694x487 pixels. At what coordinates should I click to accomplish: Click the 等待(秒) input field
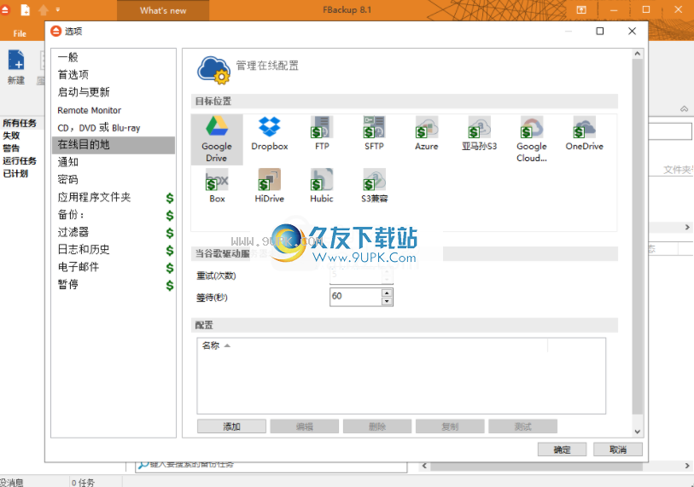pyautogui.click(x=356, y=297)
